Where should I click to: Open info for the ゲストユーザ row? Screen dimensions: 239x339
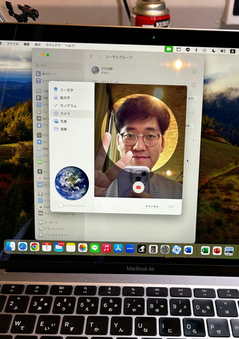coord(194,85)
